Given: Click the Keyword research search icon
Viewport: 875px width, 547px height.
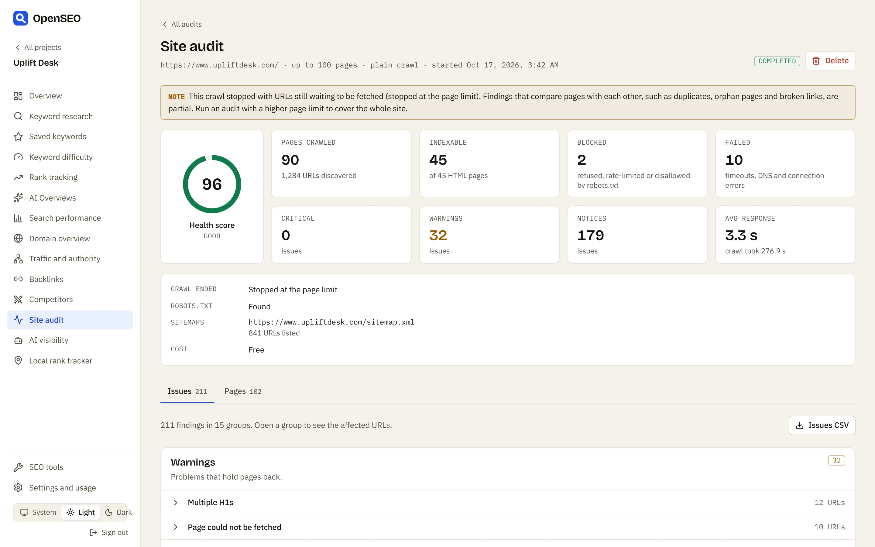Looking at the screenshot, I should 18,116.
